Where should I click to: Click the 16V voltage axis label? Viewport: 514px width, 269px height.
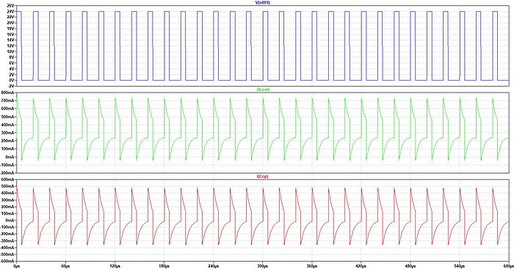10,35
